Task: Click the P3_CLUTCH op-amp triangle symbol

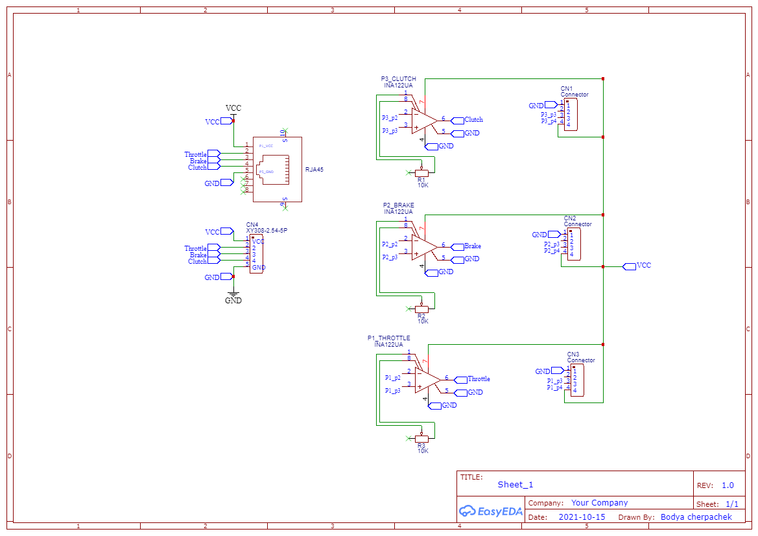Action: 424,121
